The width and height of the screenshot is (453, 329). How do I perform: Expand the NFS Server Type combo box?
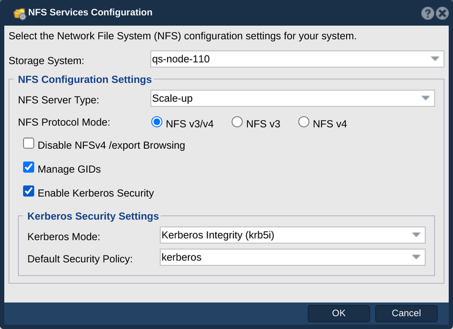tap(292, 98)
